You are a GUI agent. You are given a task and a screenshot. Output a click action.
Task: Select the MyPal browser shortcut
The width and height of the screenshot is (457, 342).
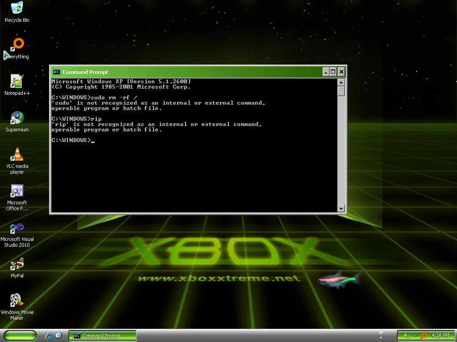pyautogui.click(x=17, y=268)
